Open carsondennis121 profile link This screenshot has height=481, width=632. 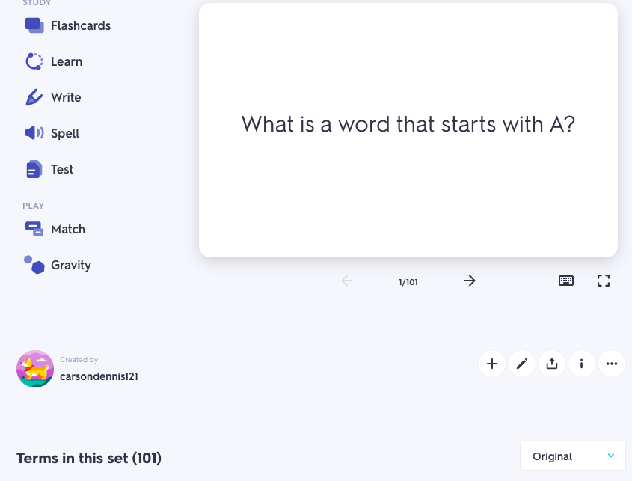point(99,376)
